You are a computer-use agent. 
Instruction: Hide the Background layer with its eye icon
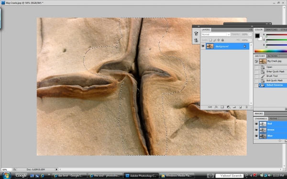(203, 46)
